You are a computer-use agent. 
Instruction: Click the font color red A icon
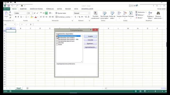(x=36, y=17)
